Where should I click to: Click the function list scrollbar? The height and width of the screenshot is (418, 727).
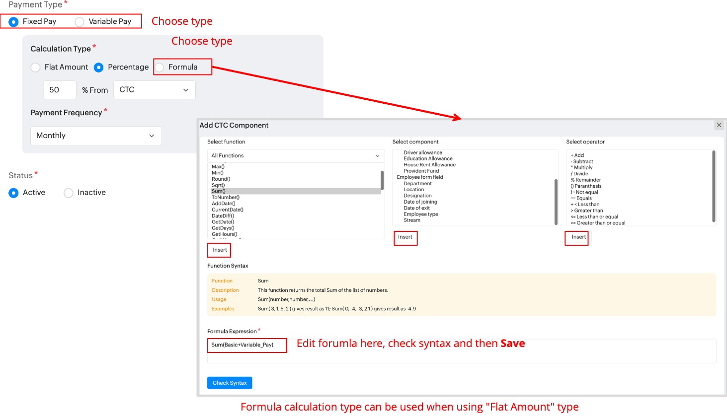point(382,180)
